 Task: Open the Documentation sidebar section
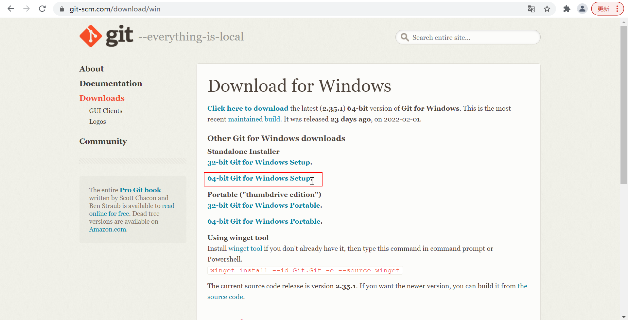pyautogui.click(x=111, y=84)
